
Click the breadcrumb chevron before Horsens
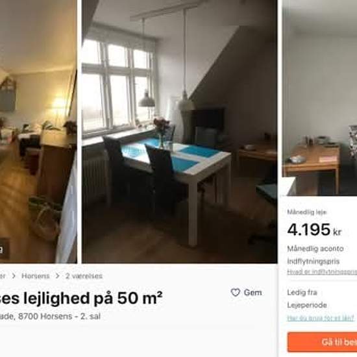coord(14,276)
